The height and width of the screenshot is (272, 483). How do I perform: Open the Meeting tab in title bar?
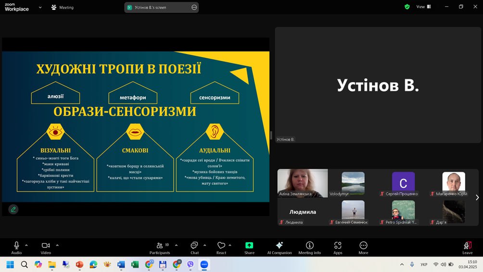pos(63,7)
